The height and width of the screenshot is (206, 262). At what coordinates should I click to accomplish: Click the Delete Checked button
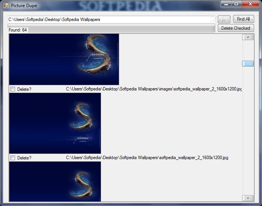click(236, 28)
